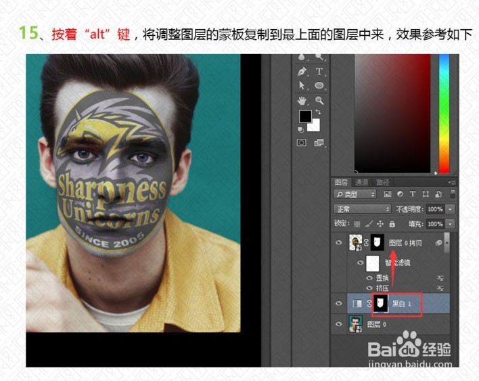Image resolution: width=479 pixels, height=381 pixels.
Task: Click lock all padlock icon
Action: pyautogui.click(x=392, y=224)
